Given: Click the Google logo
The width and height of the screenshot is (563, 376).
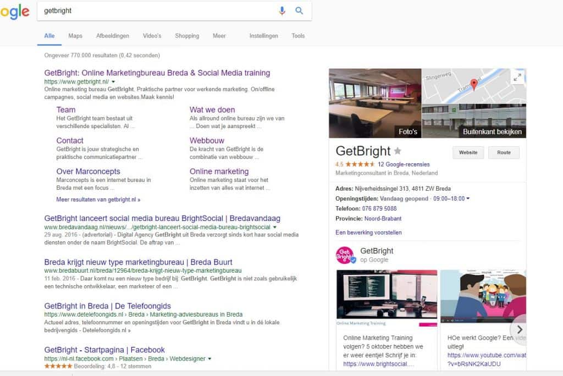Looking at the screenshot, I should click(x=14, y=12).
